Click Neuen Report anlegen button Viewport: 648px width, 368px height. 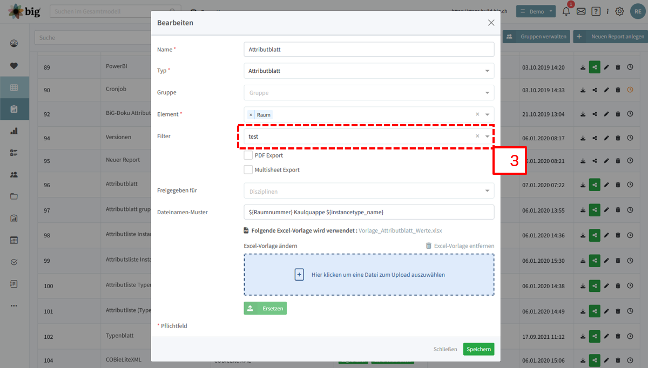(x=611, y=37)
